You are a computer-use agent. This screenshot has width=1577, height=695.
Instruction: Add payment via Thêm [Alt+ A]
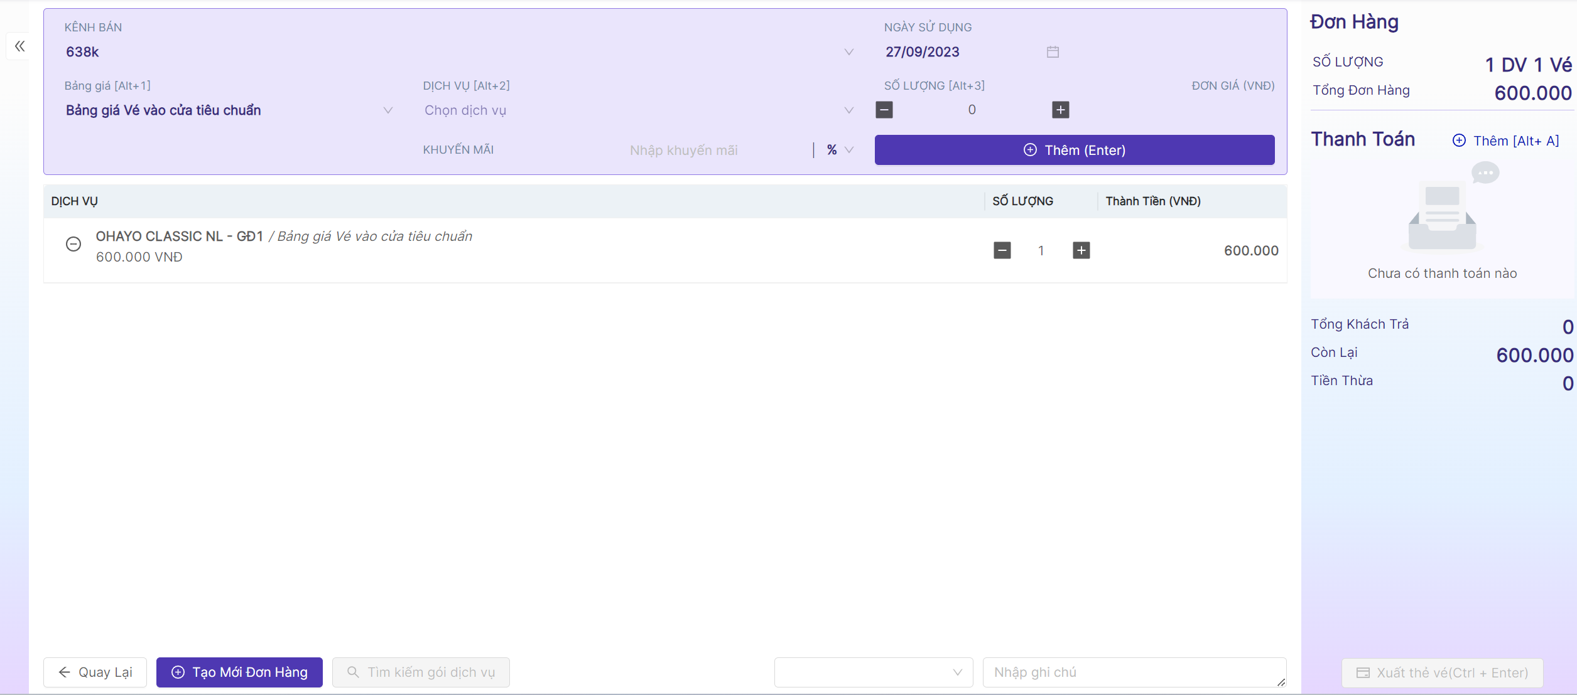pyautogui.click(x=1505, y=141)
